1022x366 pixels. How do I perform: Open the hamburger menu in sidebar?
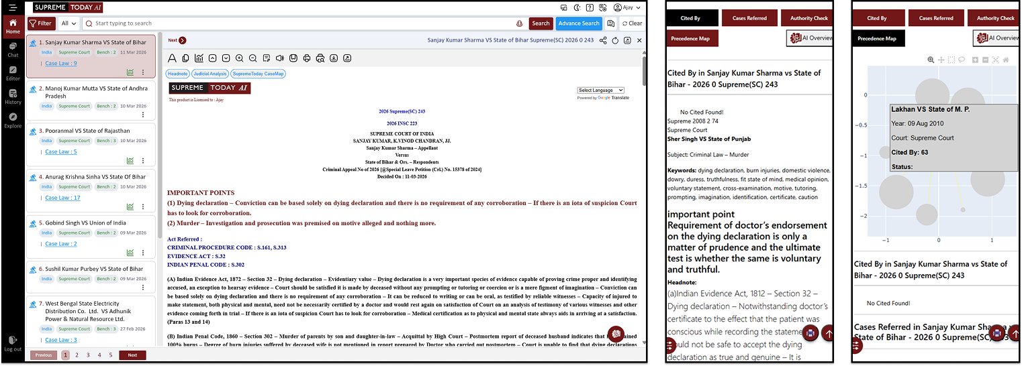point(13,8)
